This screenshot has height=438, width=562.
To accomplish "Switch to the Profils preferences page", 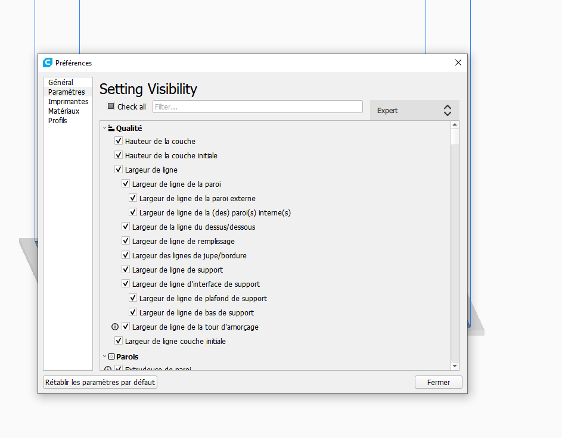I will coord(68,121).
